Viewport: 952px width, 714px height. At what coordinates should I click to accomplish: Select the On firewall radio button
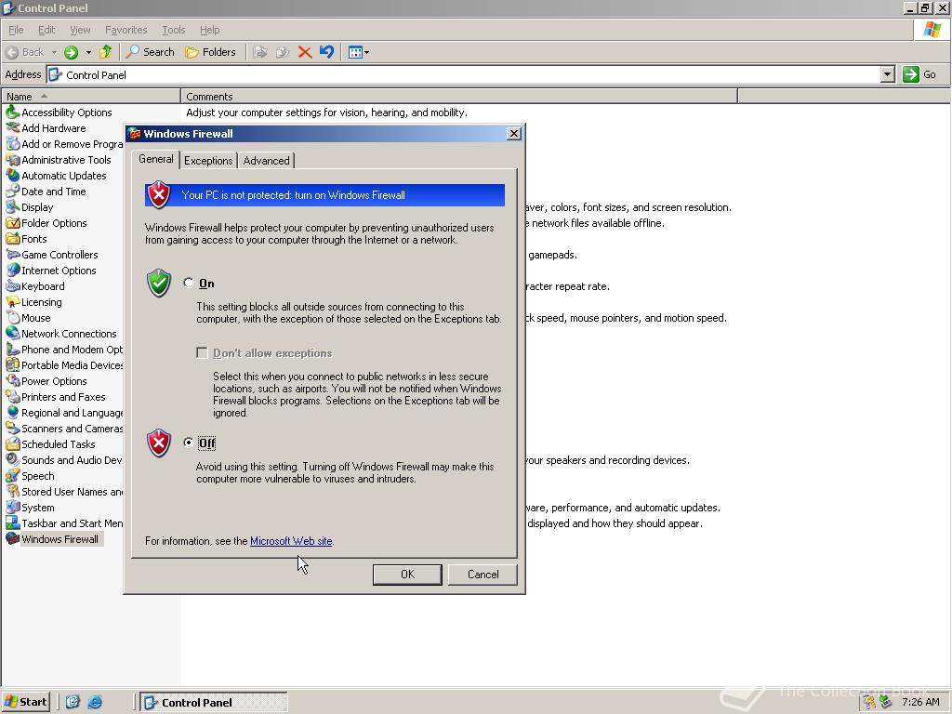[188, 283]
